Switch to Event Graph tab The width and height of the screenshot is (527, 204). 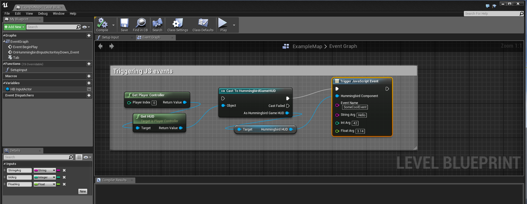coord(155,37)
